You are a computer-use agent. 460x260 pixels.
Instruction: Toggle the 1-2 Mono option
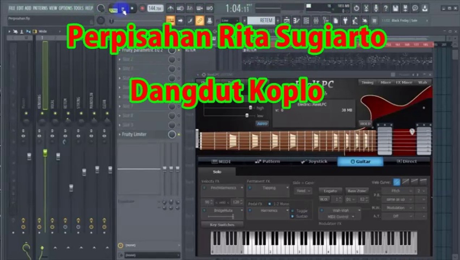pos(269,204)
